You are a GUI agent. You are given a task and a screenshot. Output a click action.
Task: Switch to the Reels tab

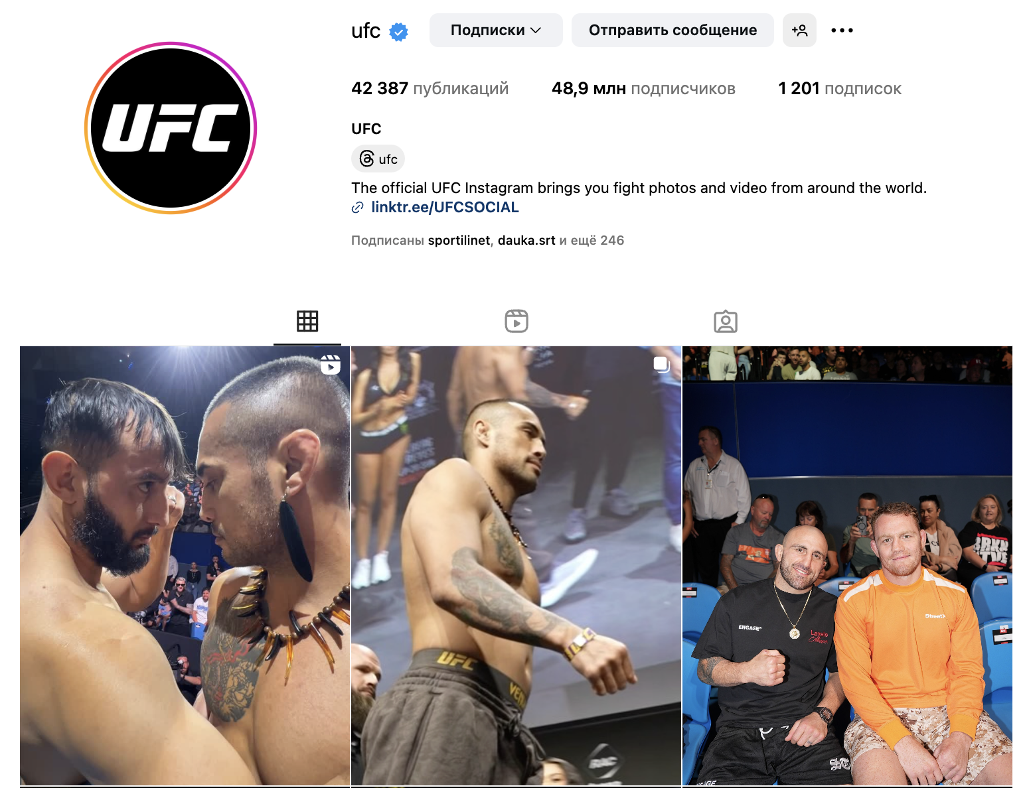pos(516,322)
